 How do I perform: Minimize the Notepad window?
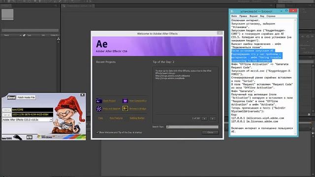282,11
